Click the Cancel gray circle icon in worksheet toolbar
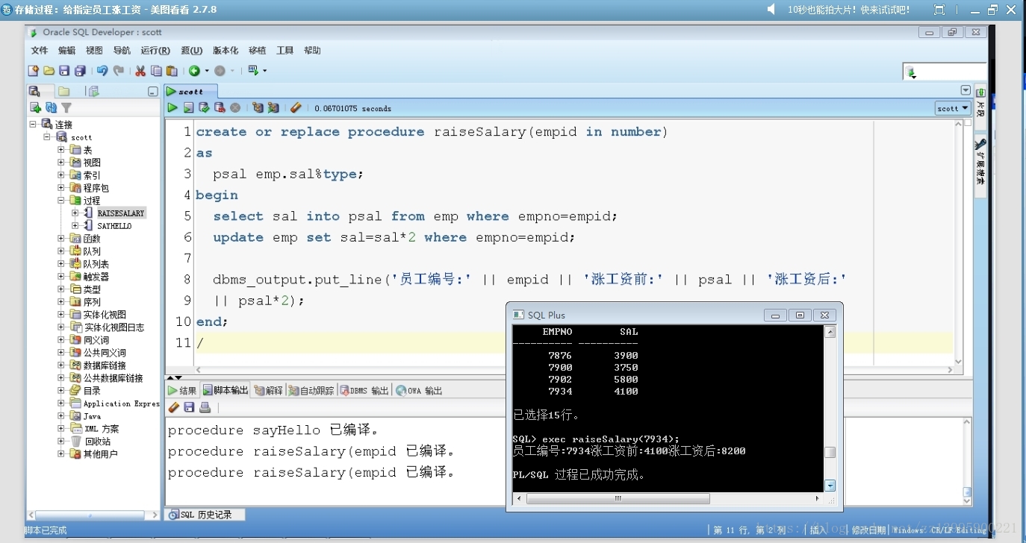Viewport: 1026px width, 543px height. [x=235, y=108]
